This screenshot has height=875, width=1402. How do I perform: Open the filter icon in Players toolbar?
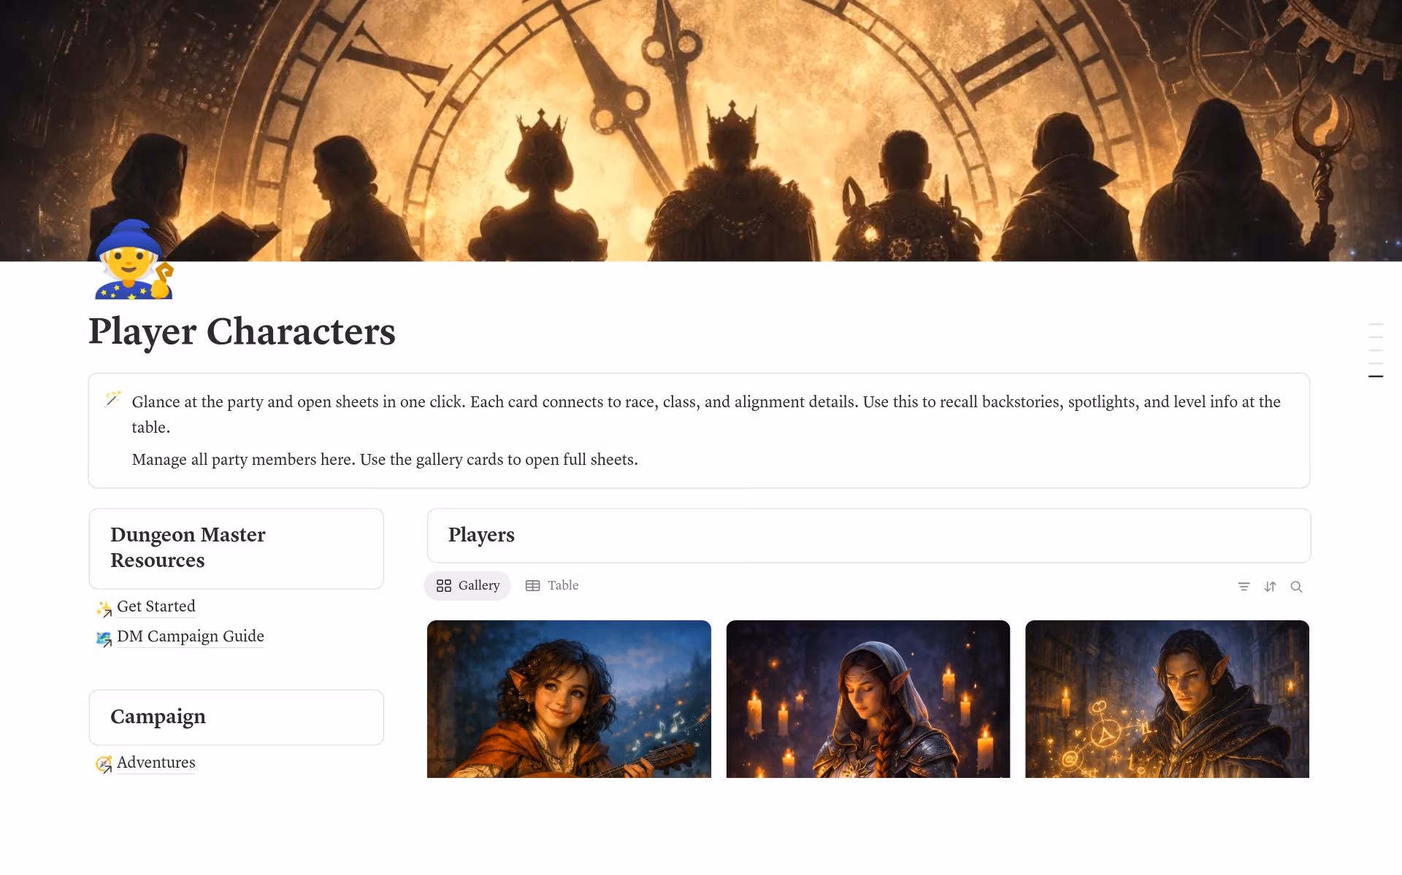1244,587
